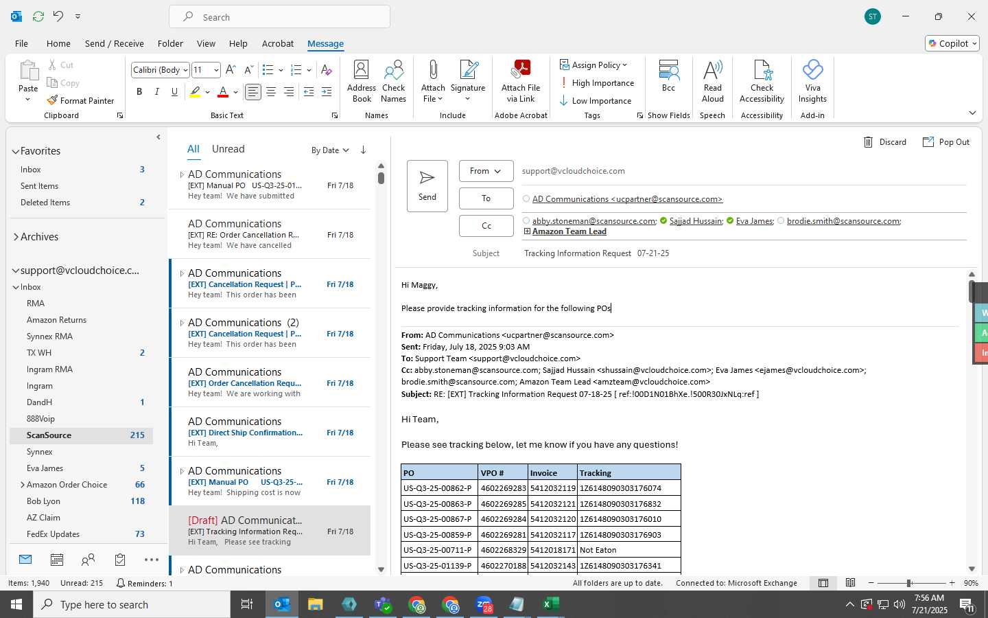
Task: Switch to Send / Receive tab
Action: [x=115, y=43]
